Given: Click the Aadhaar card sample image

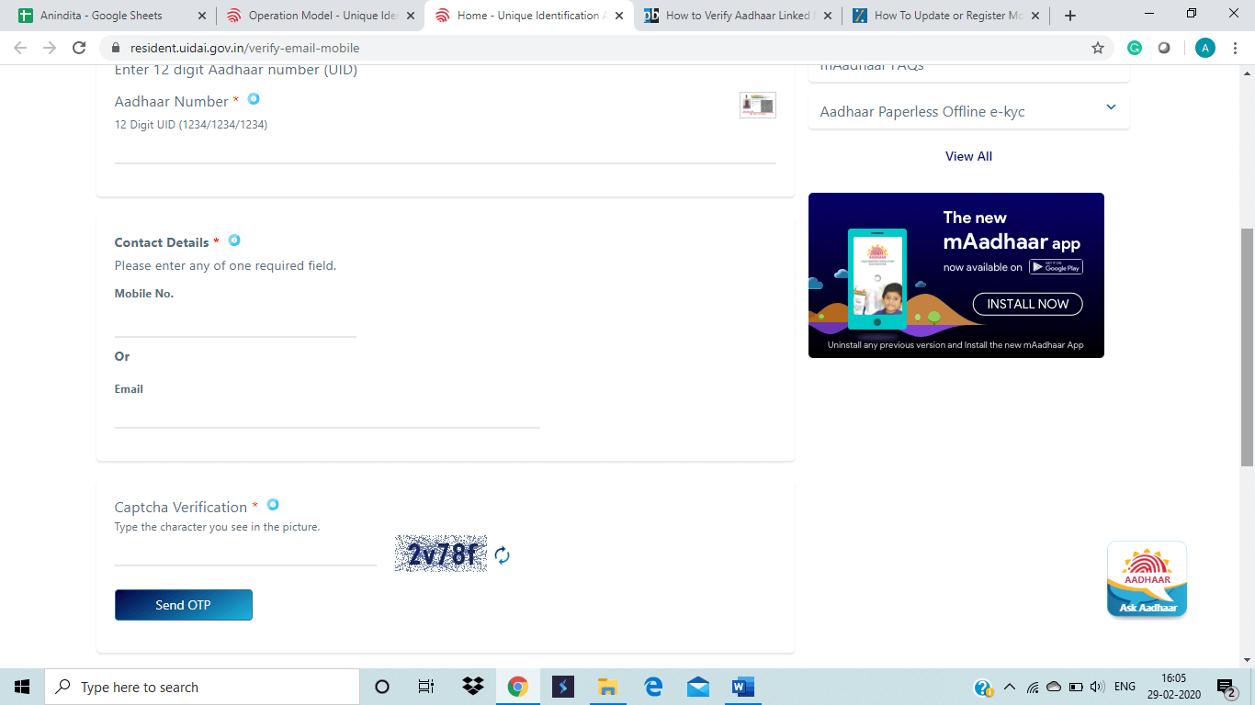Looking at the screenshot, I should tap(757, 105).
